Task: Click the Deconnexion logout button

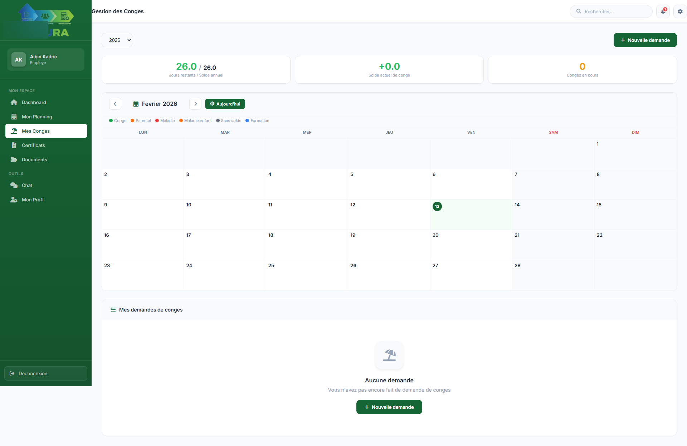Action: pyautogui.click(x=46, y=373)
